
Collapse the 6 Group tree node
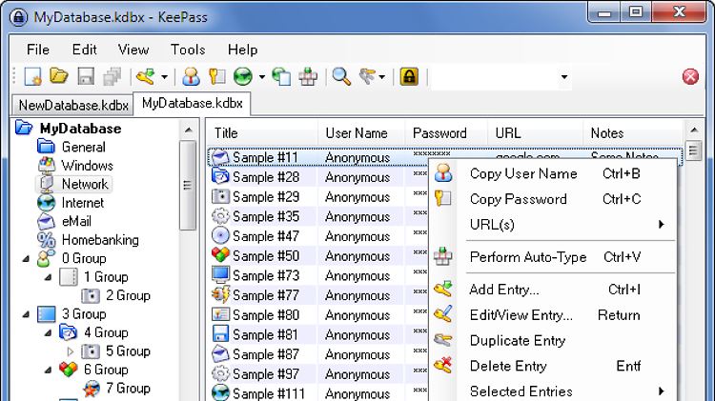tap(49, 370)
